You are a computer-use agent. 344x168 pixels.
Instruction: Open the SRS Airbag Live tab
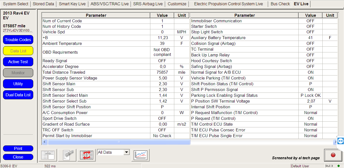148,4
